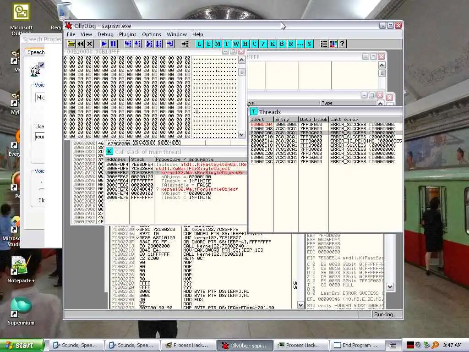Select CALL kernel32.7C802631 instruction
The height and width of the screenshot is (352, 469).
point(201,254)
